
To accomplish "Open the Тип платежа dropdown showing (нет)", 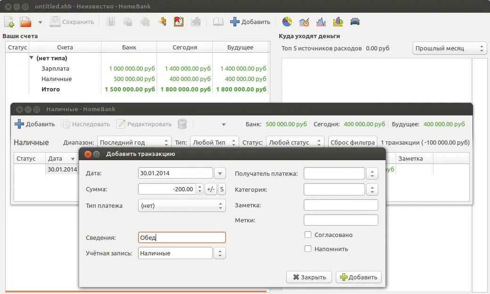I will 182,206.
